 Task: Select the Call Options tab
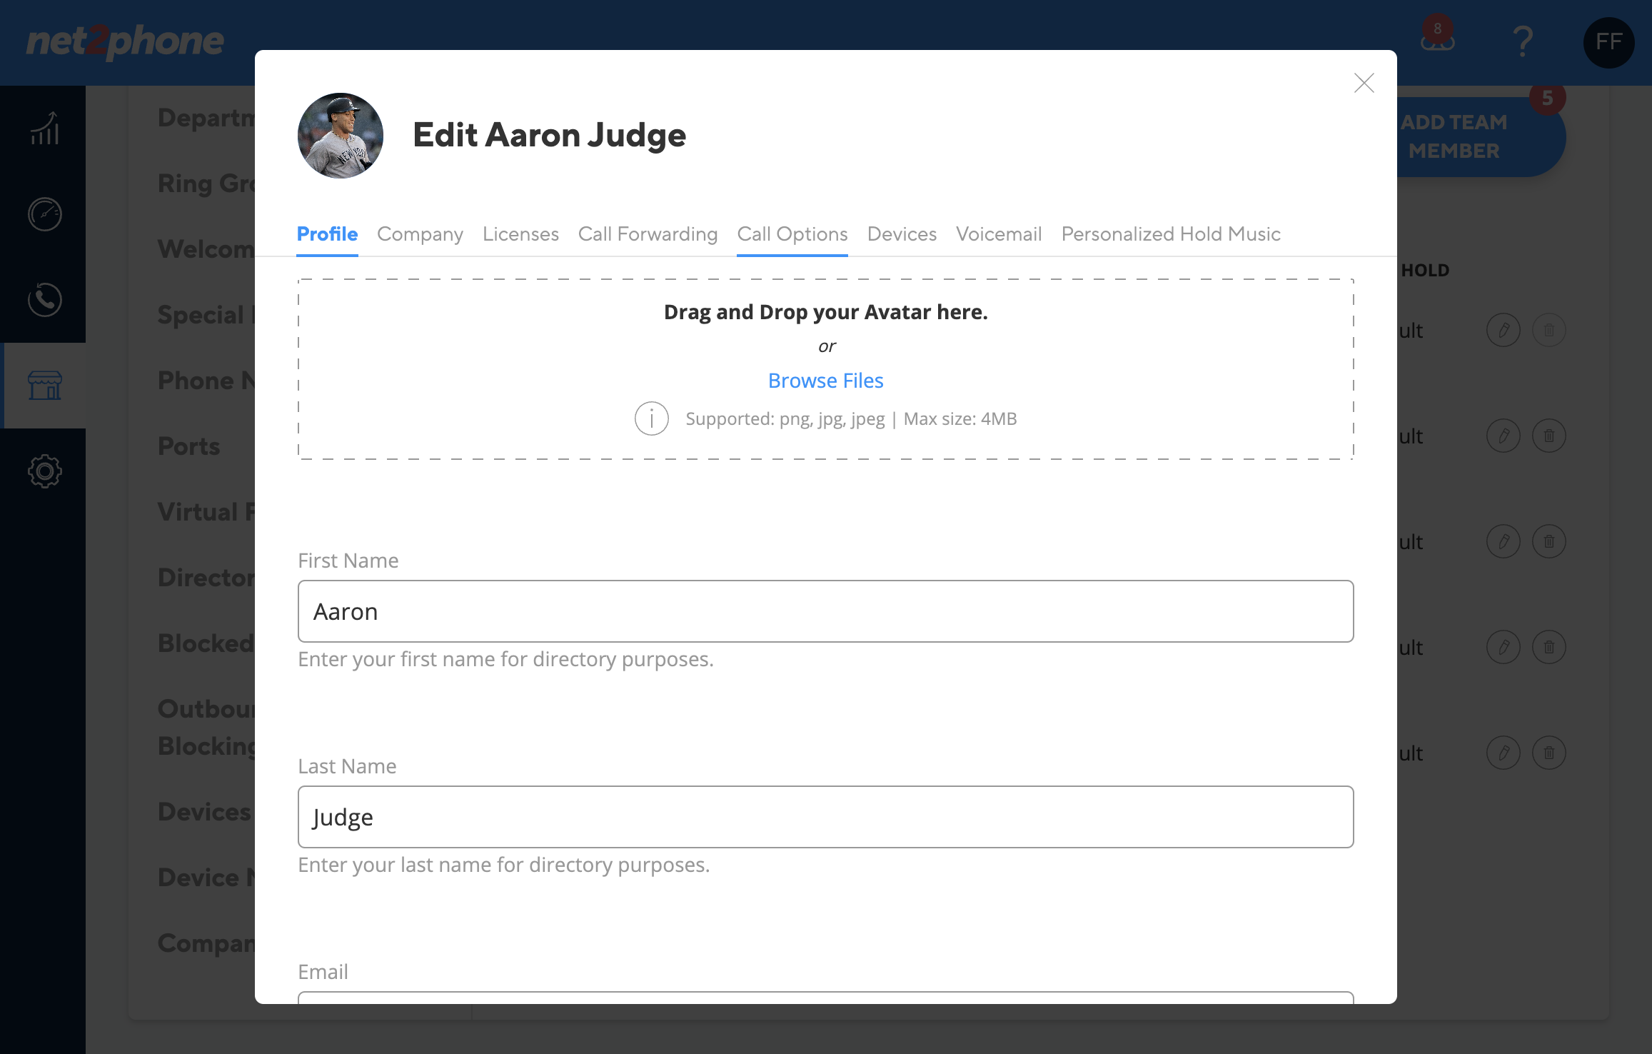(792, 234)
